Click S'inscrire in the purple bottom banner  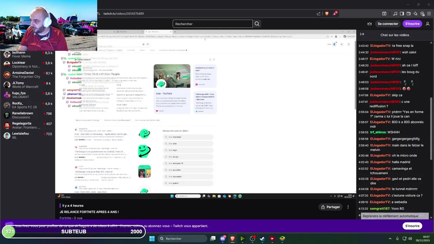(412, 226)
